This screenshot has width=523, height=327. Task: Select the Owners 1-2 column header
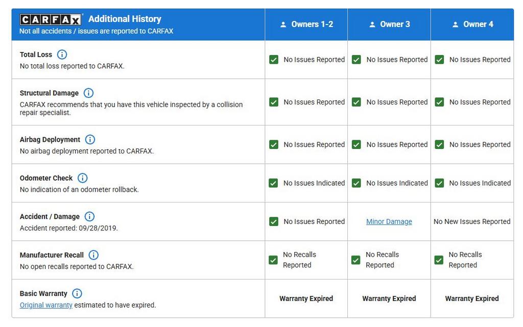(x=306, y=24)
